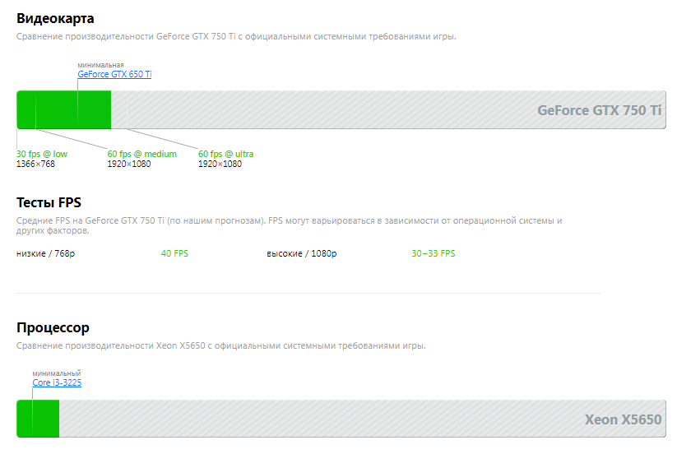The height and width of the screenshot is (454, 677).
Task: Click the Xeon X5650 bar label
Action: click(623, 419)
